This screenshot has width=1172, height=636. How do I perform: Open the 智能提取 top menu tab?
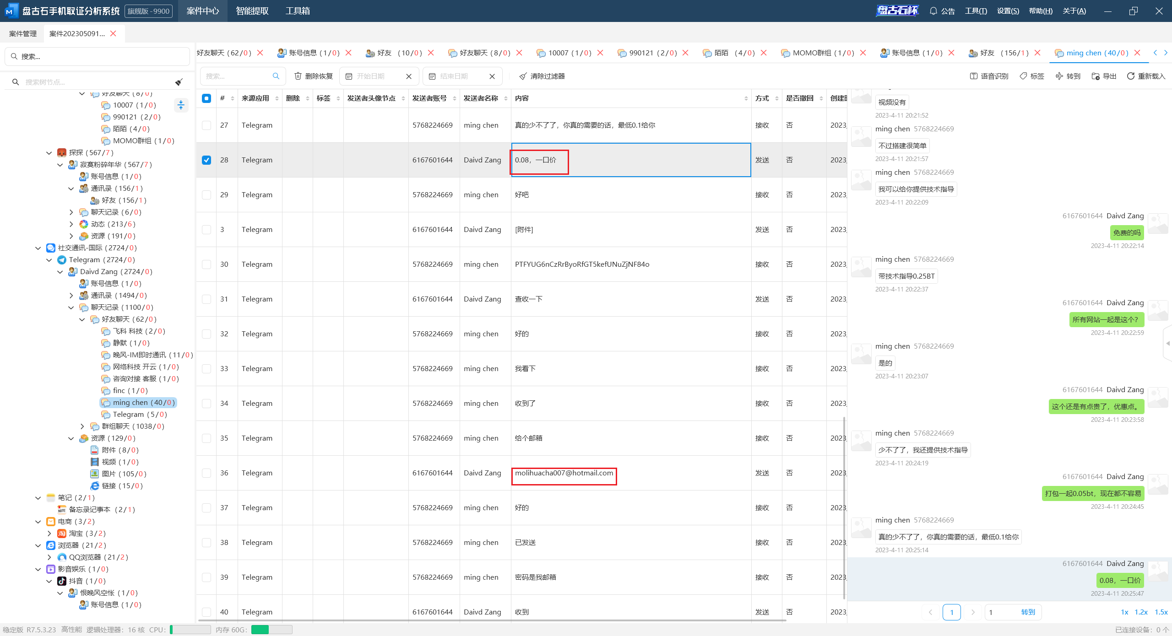click(x=252, y=11)
